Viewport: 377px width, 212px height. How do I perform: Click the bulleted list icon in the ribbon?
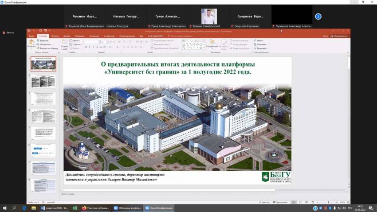click(125, 42)
